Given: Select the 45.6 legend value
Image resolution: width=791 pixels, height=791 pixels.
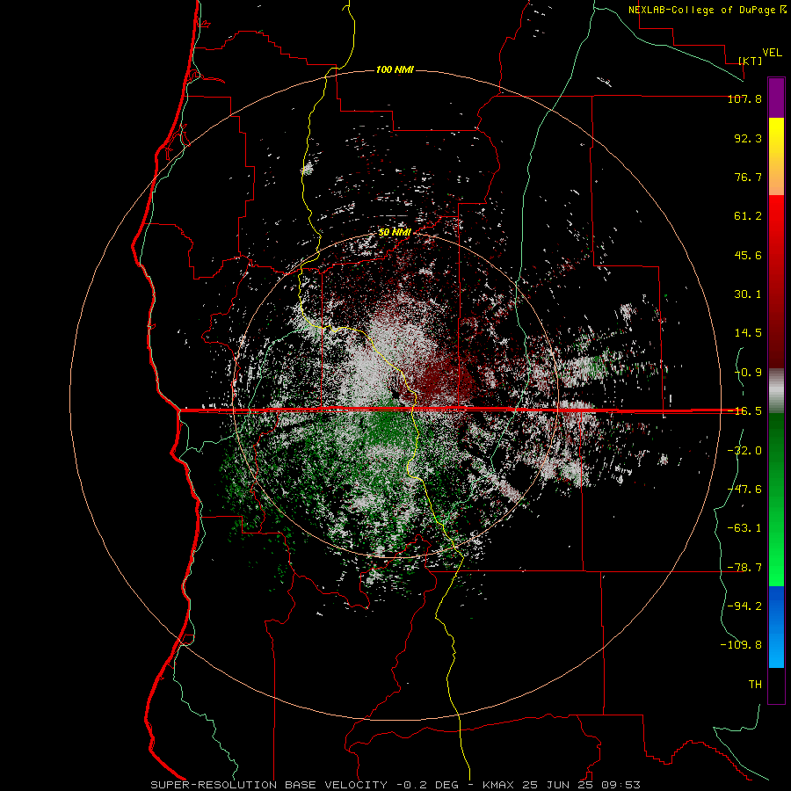Looking at the screenshot, I should [748, 255].
